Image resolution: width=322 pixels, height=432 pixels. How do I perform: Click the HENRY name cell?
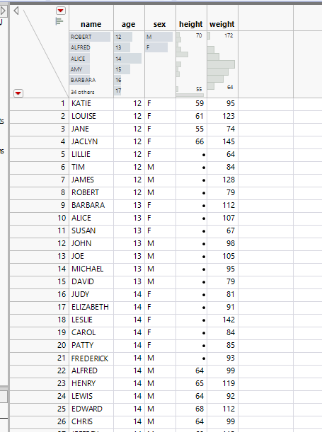[x=91, y=383]
